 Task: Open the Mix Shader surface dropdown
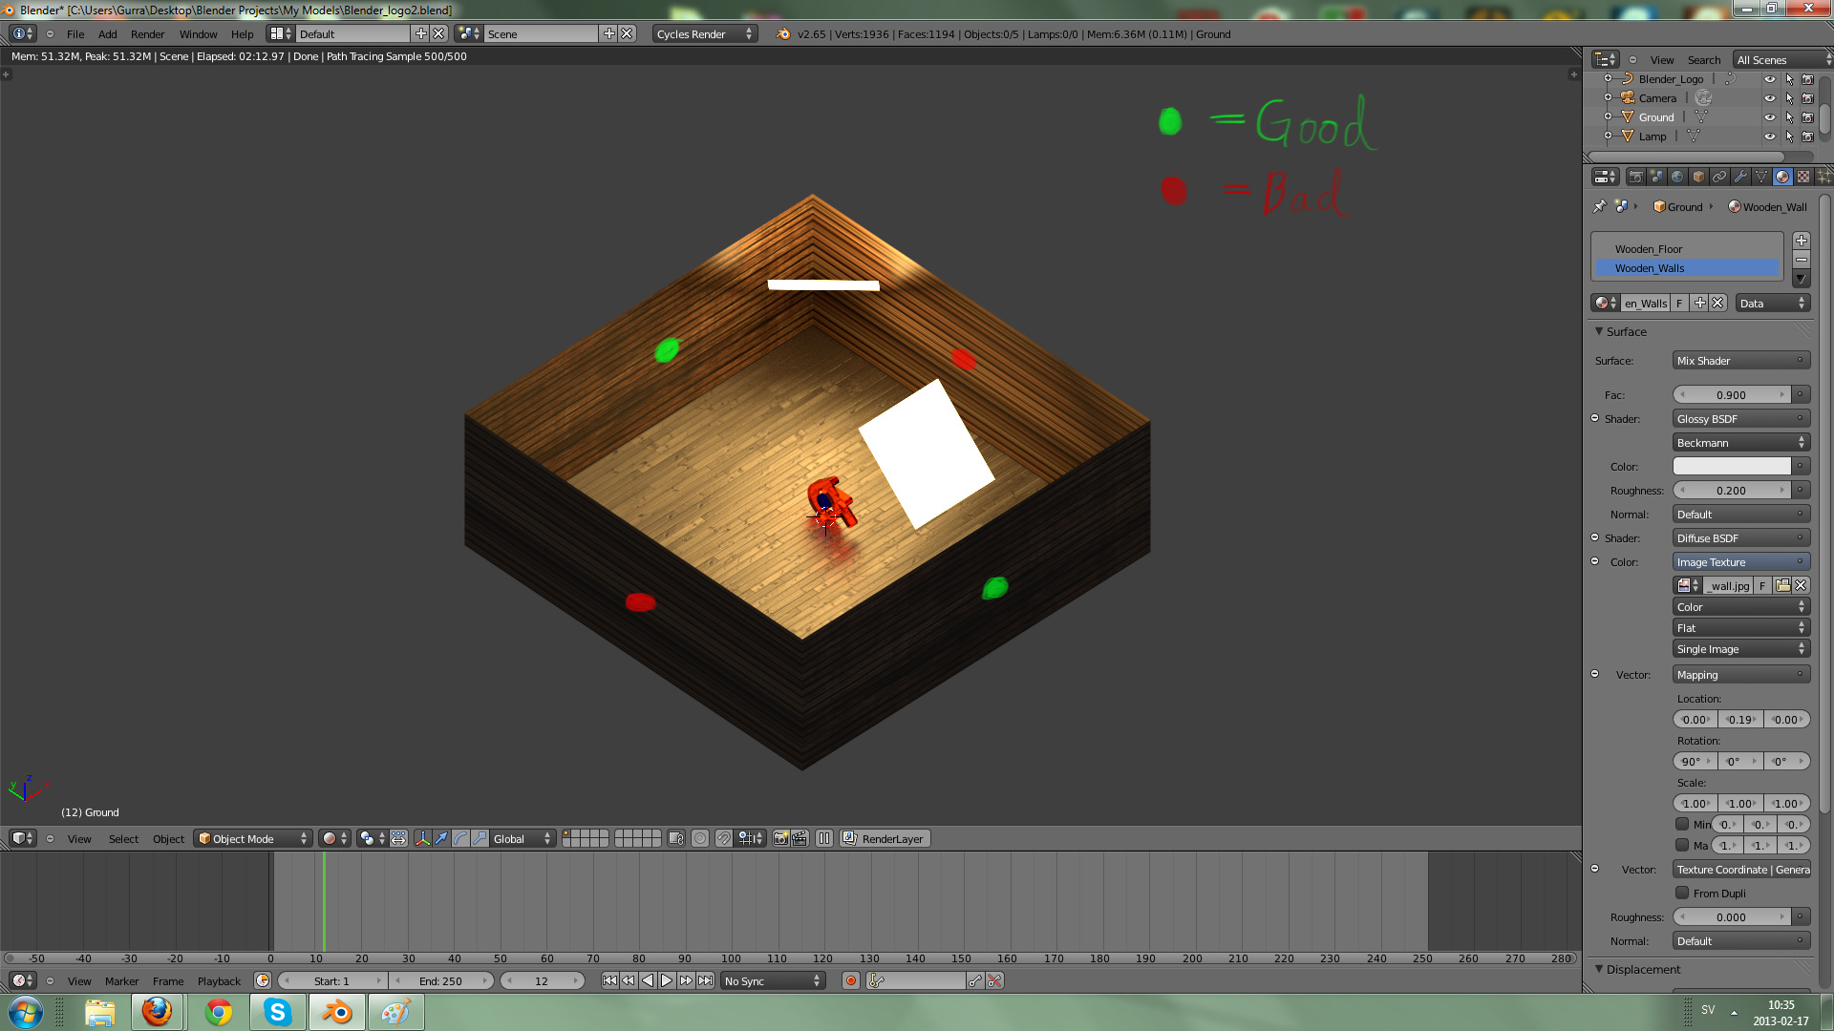(x=1740, y=361)
